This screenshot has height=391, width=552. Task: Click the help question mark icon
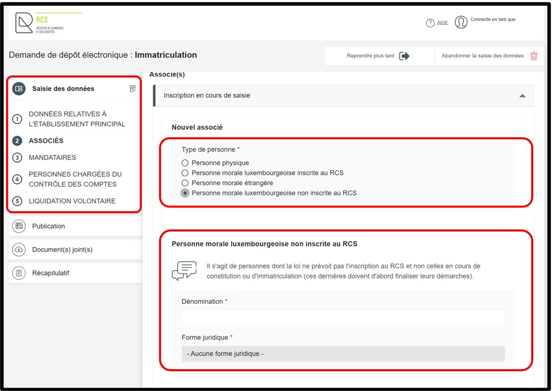pyautogui.click(x=430, y=23)
